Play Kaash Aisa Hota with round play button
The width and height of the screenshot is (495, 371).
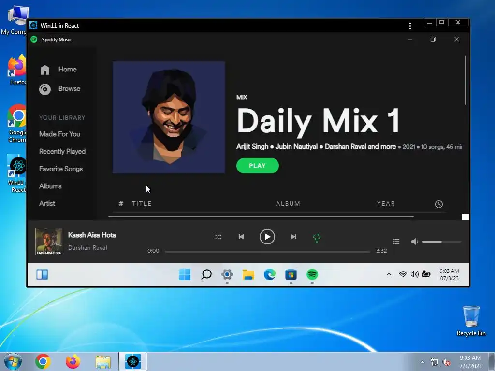coord(267,237)
